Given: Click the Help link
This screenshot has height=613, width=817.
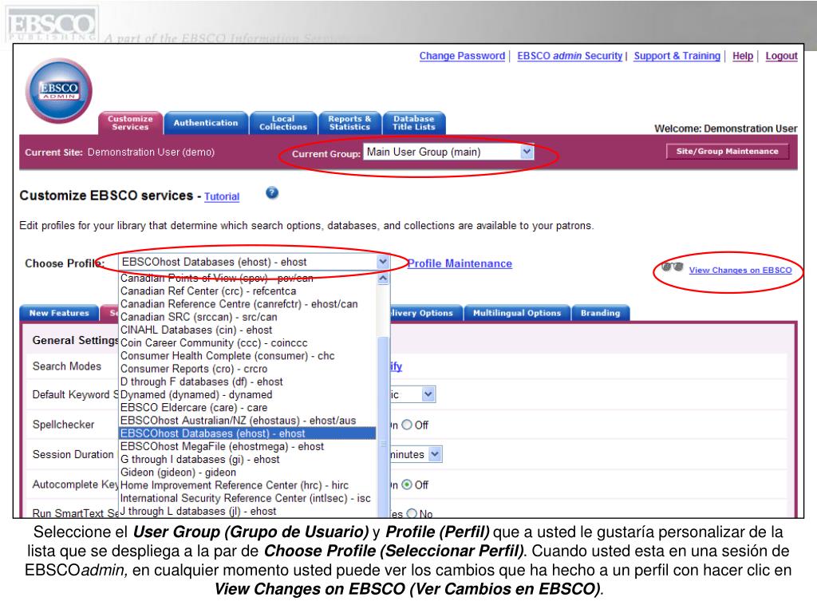Looking at the screenshot, I should [x=743, y=56].
